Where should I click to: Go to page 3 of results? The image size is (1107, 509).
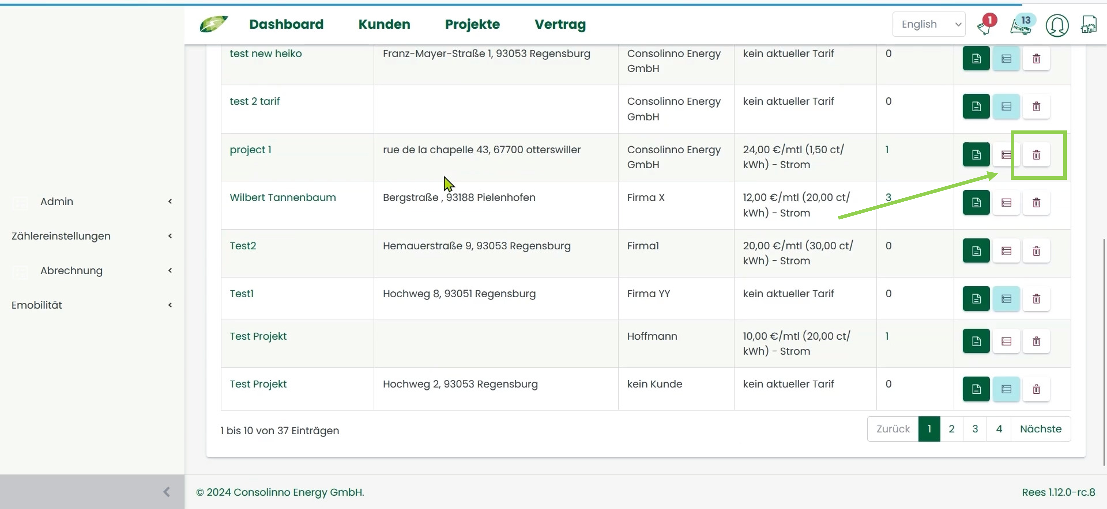point(975,428)
